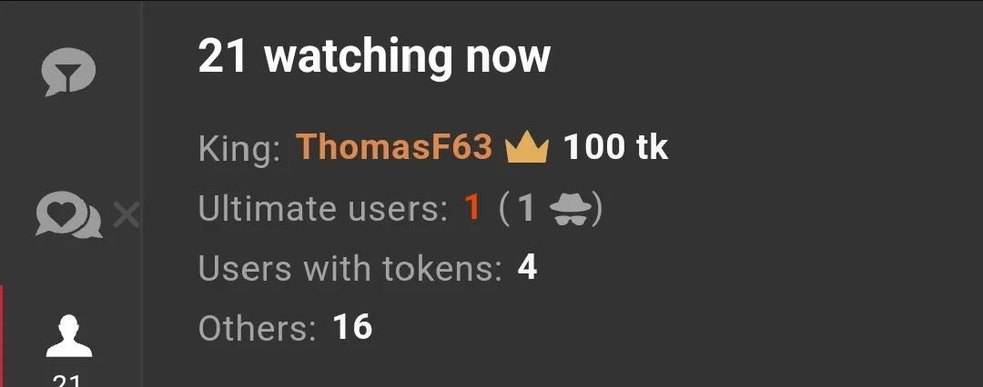
Task: Click the 21 count under person icon
Action: pos(67,381)
